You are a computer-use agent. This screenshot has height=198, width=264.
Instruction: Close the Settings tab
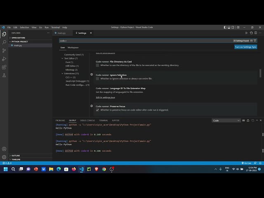[x=91, y=33]
